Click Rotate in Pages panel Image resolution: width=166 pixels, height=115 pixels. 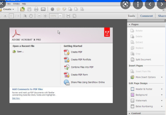[136, 31]
